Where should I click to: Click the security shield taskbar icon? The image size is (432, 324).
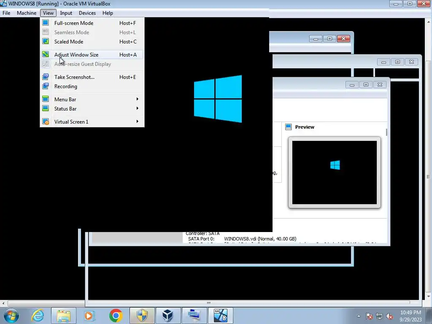pos(142,316)
